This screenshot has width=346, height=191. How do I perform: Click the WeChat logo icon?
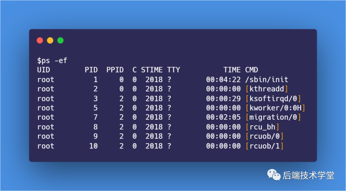click(274, 175)
